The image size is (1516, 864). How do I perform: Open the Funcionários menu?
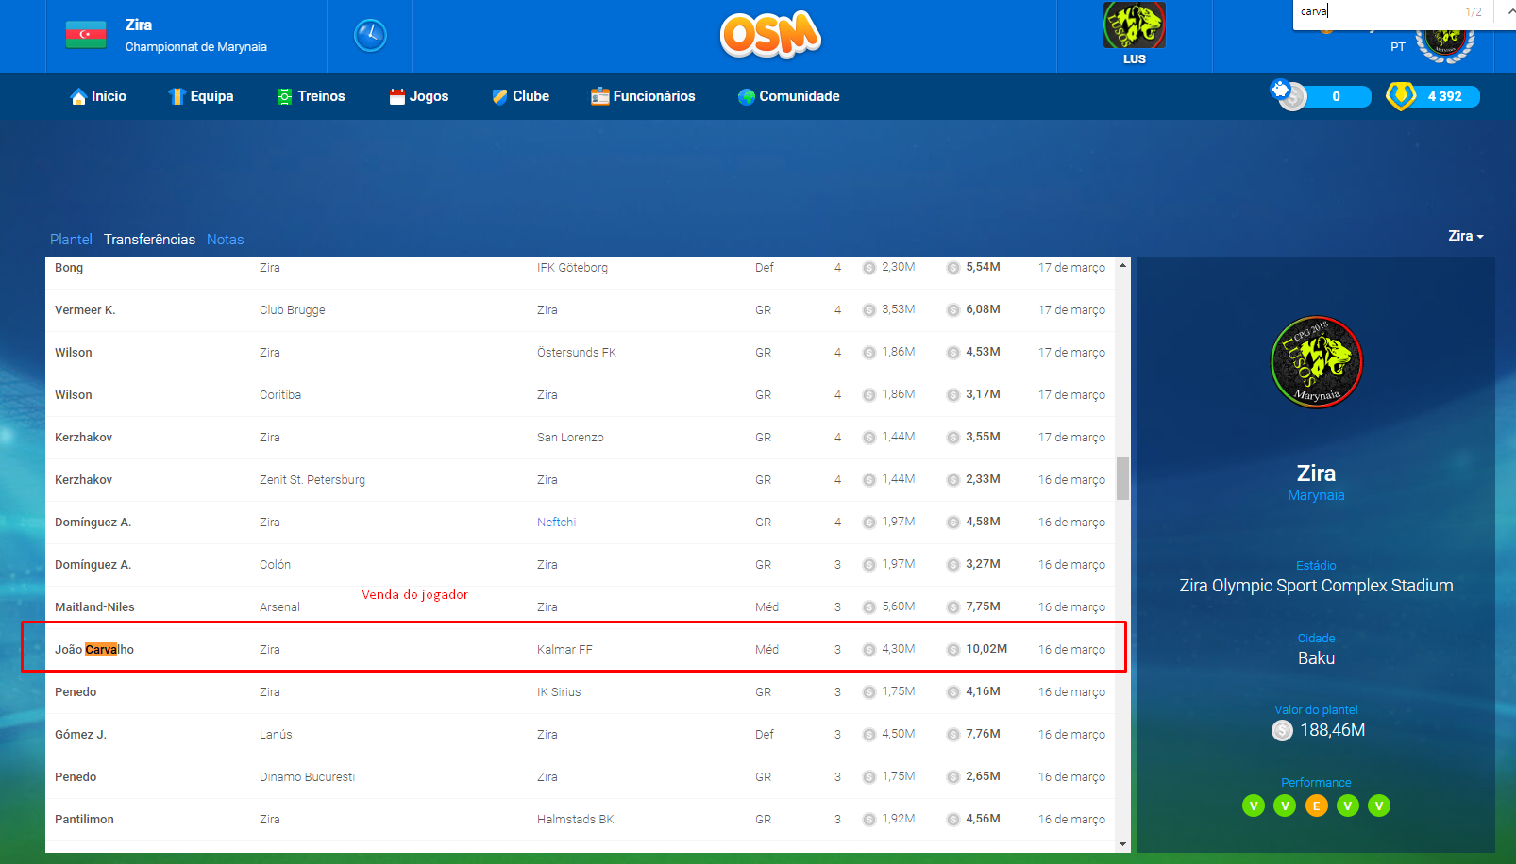coord(643,96)
